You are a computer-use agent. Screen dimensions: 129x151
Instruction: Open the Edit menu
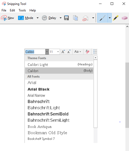tap(12, 10)
